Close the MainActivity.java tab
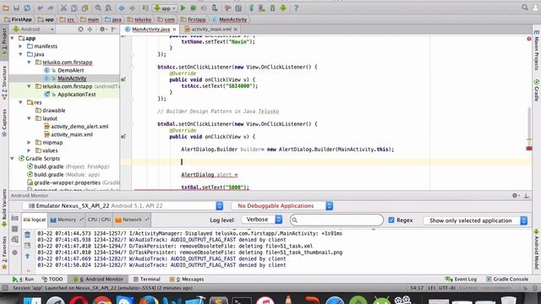The image size is (541, 304). 175,30
